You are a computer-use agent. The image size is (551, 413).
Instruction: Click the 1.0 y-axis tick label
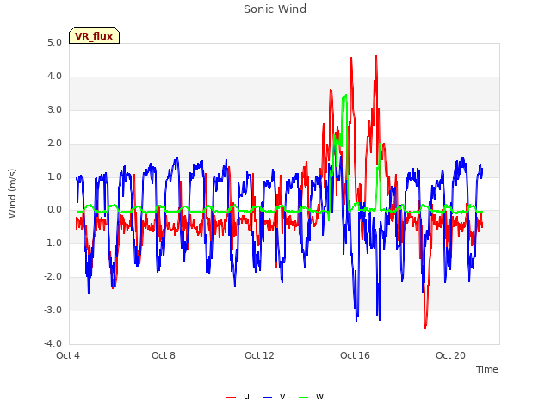54,176
